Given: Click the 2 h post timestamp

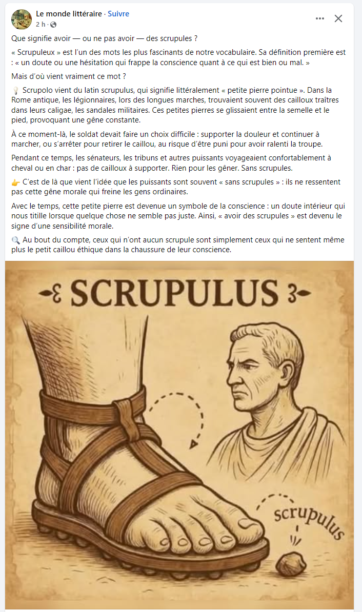Looking at the screenshot, I should tap(40, 25).
